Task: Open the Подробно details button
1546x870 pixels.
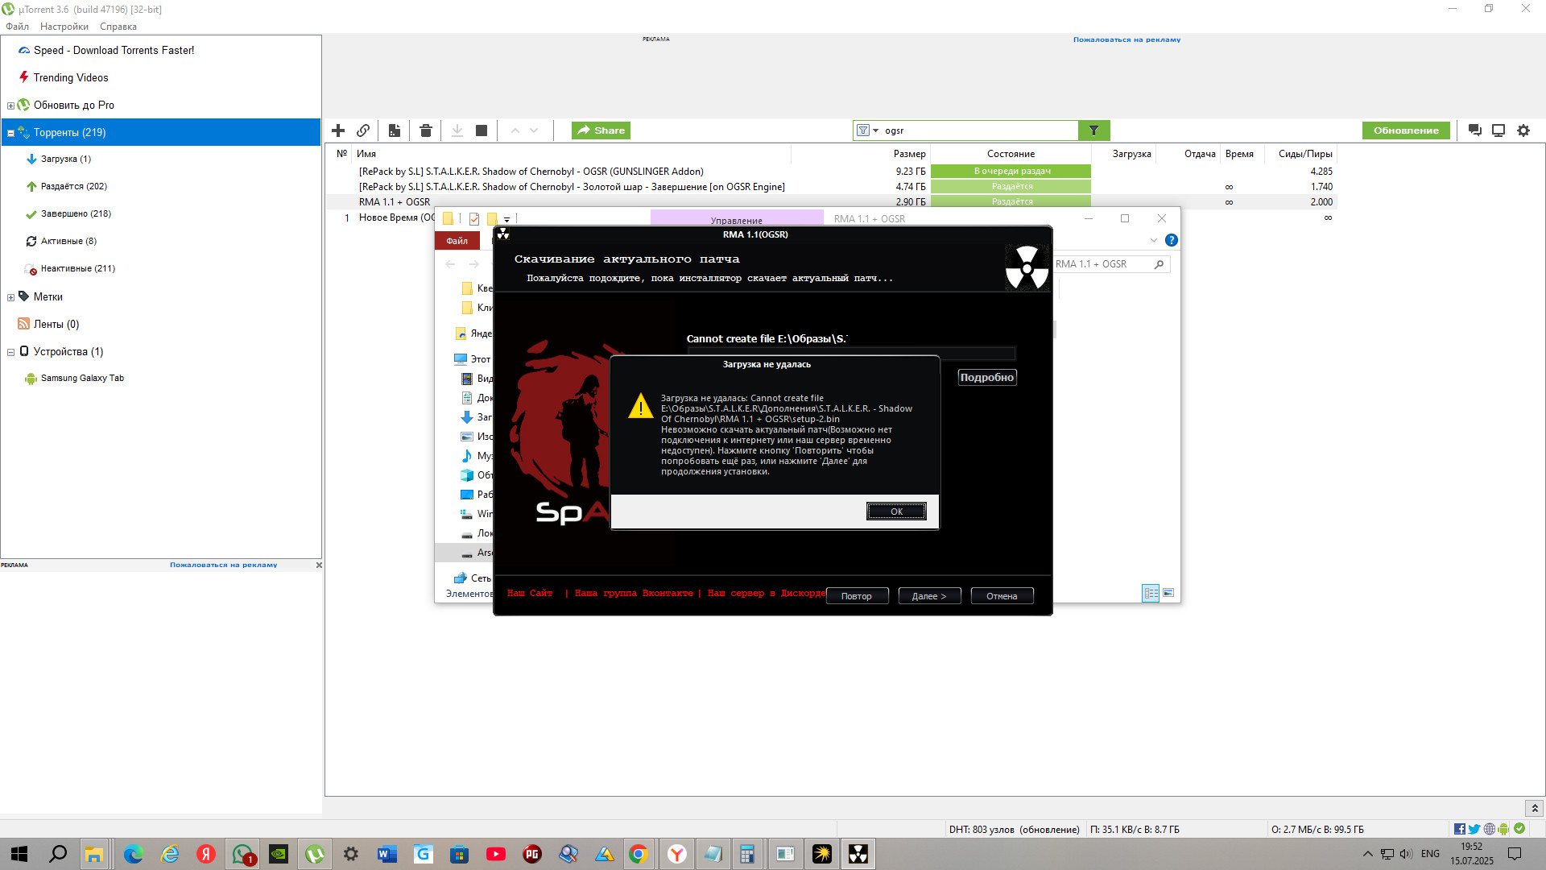Action: 987,377
